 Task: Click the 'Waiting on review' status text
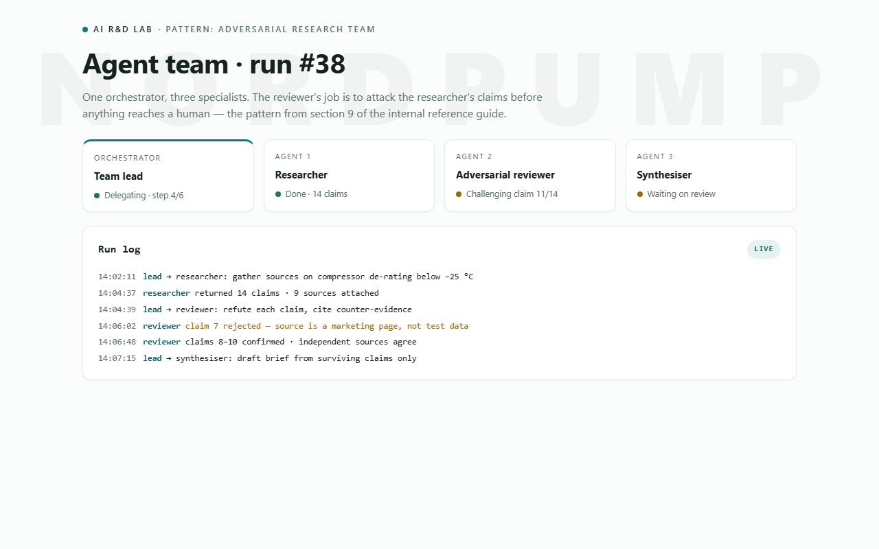(x=681, y=194)
